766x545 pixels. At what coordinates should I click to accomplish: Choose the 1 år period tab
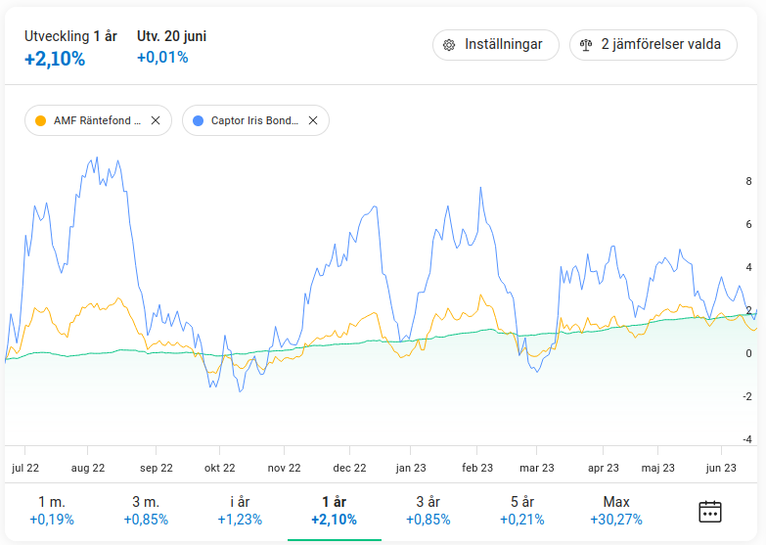click(334, 510)
